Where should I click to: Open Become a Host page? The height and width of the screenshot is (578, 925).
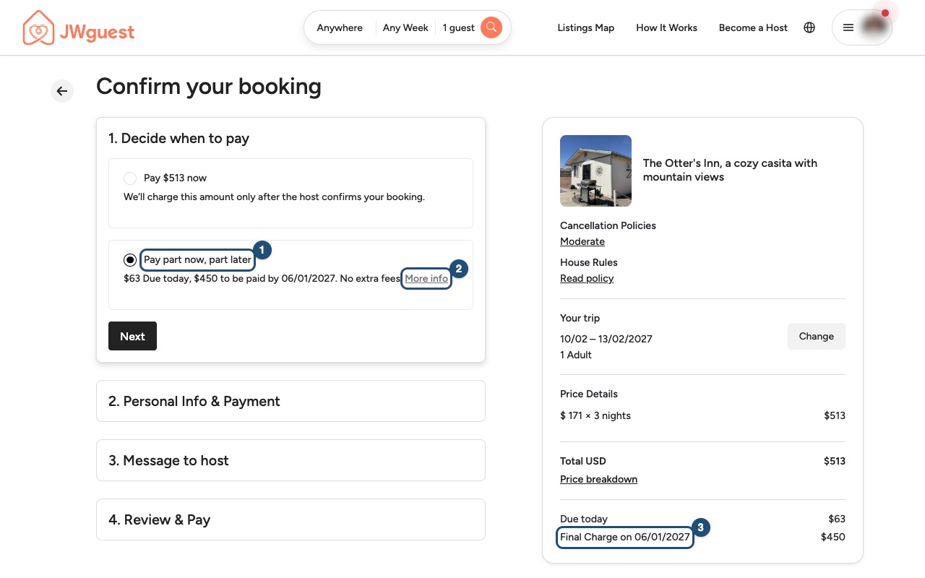point(753,27)
